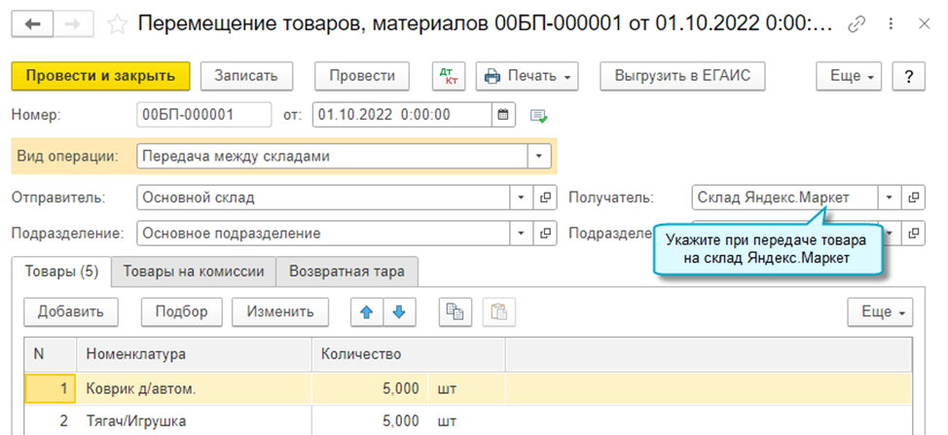Switch to Товары на комиссии tab
Screen dimensions: 948x435
tap(193, 272)
